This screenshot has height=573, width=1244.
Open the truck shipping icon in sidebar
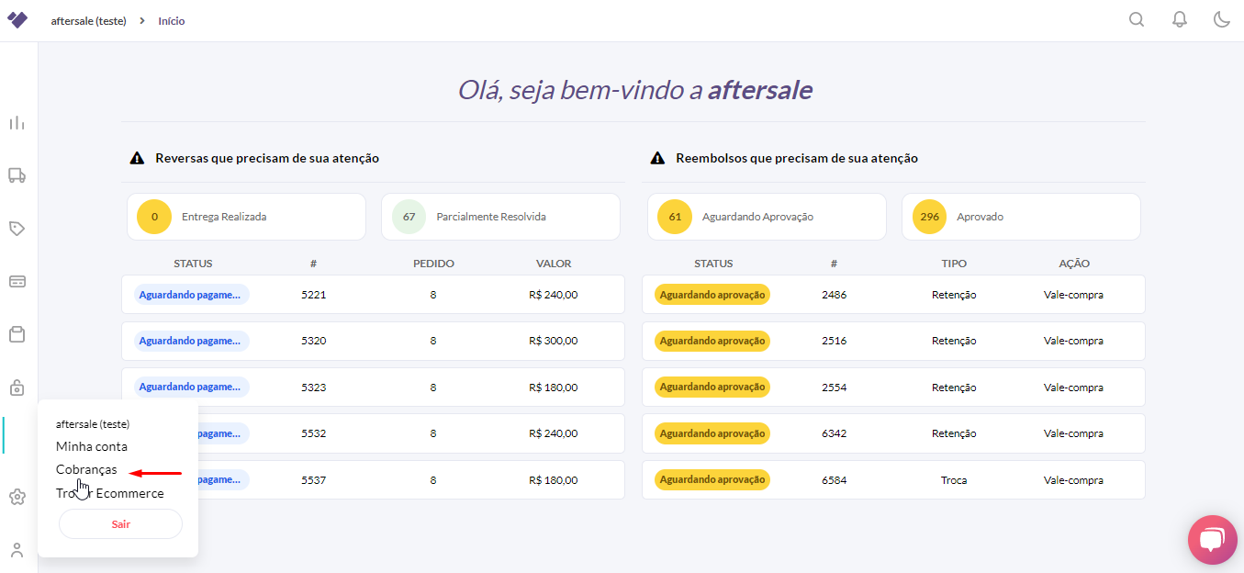17,174
